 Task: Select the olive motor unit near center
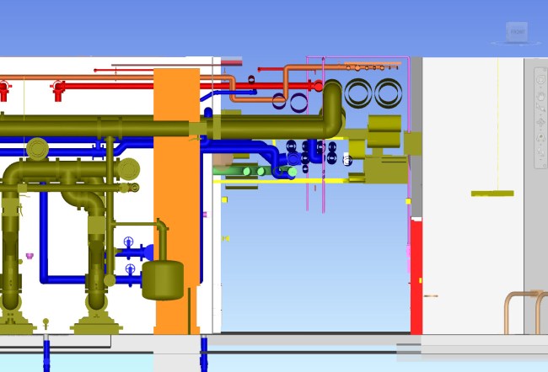coord(384,164)
